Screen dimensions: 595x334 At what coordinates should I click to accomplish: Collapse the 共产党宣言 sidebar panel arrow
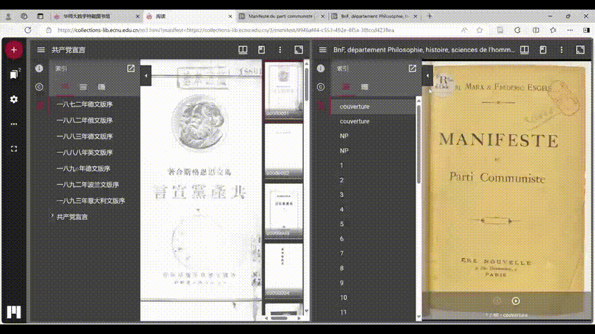(146, 75)
